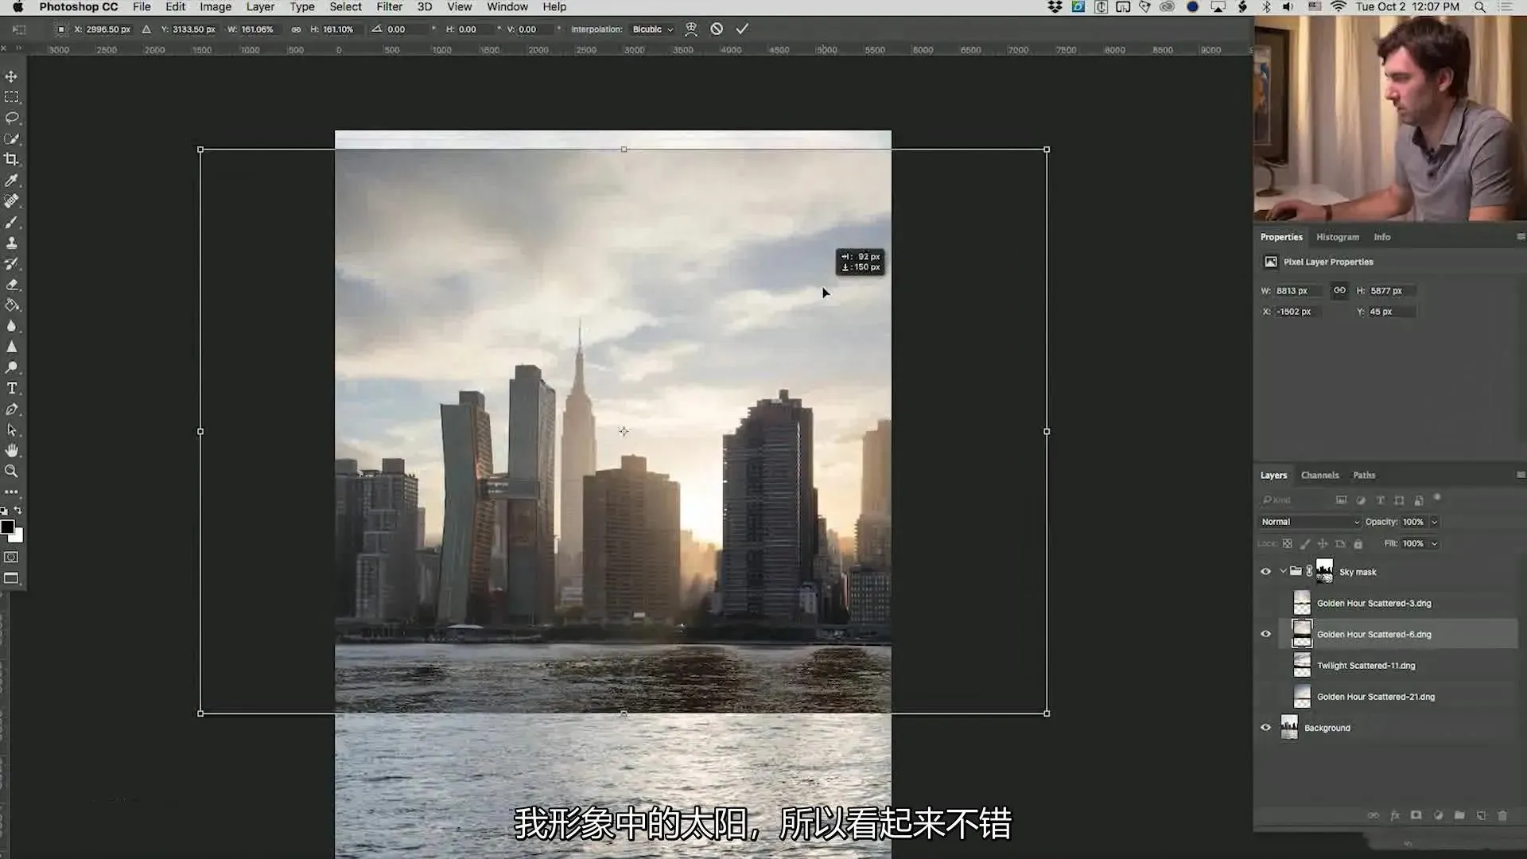Select the Lasso tool
Screen dimensions: 1527x859
[x=11, y=118]
